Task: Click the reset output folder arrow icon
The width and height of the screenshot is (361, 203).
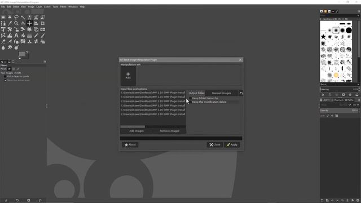Action: (241, 93)
